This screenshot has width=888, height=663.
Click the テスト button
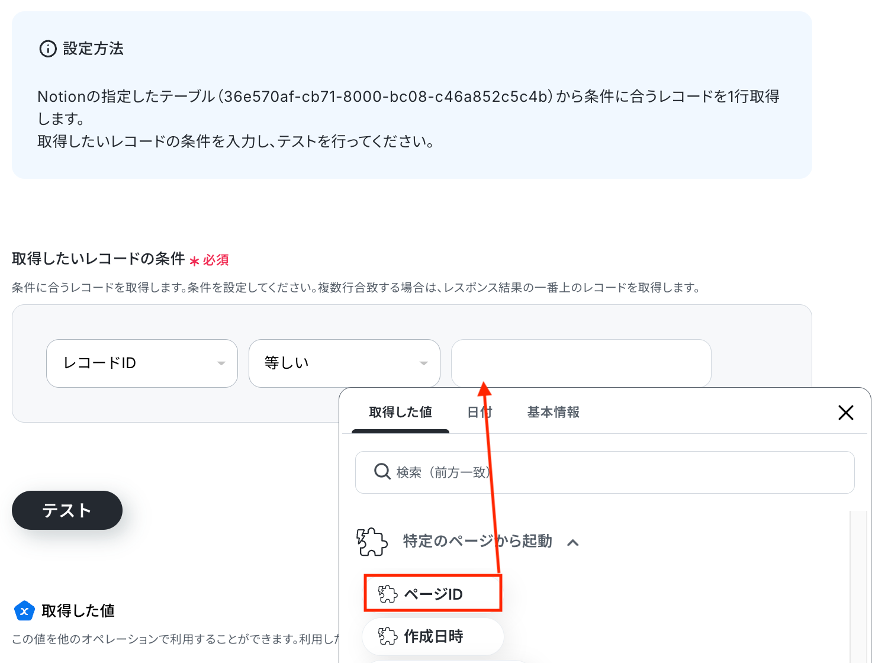[67, 510]
